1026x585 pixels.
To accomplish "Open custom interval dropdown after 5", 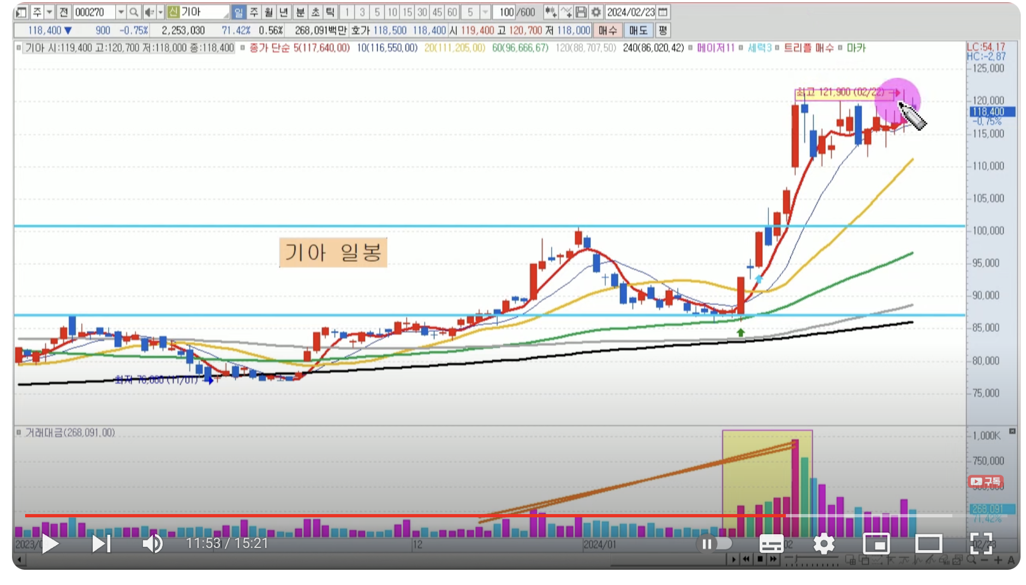I will 485,12.
